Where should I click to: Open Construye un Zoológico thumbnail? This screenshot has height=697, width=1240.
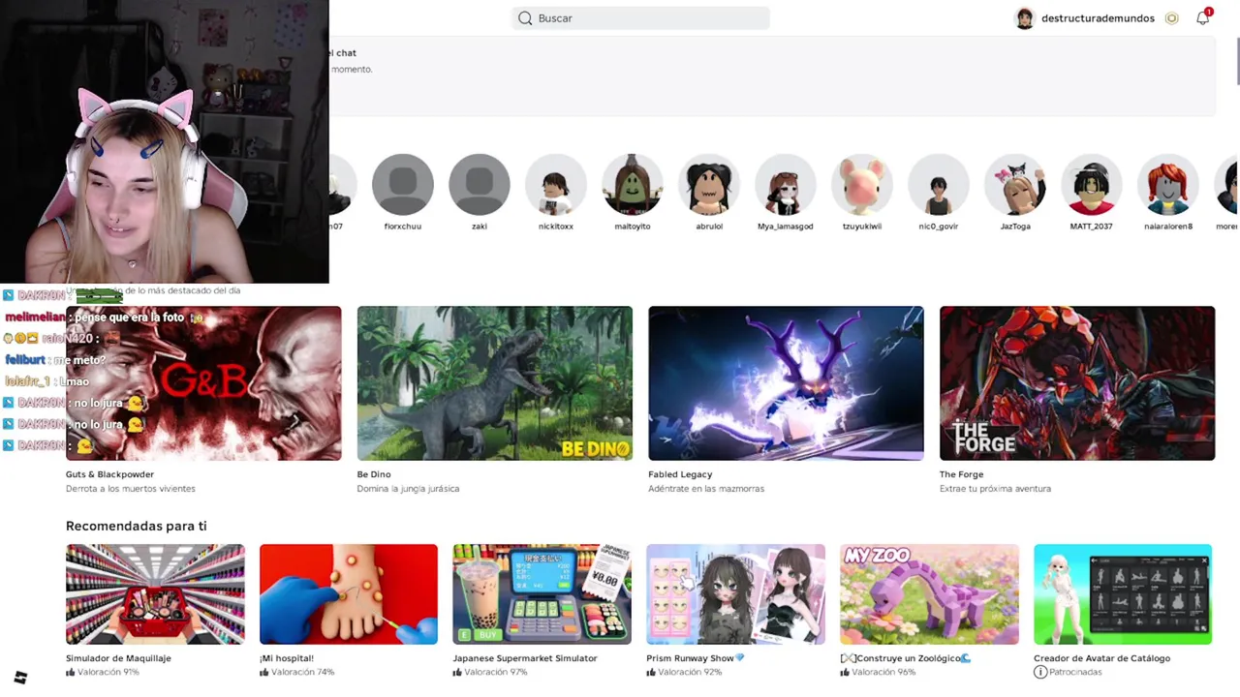point(930,594)
